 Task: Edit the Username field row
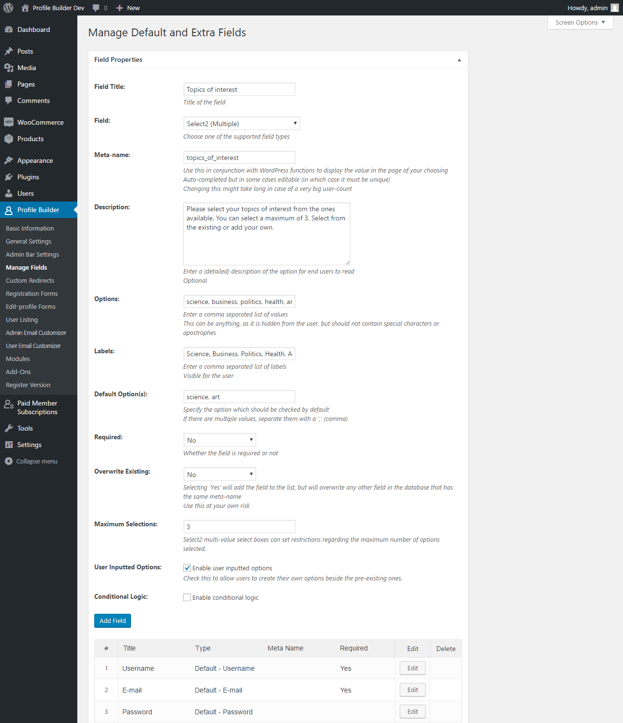(412, 668)
